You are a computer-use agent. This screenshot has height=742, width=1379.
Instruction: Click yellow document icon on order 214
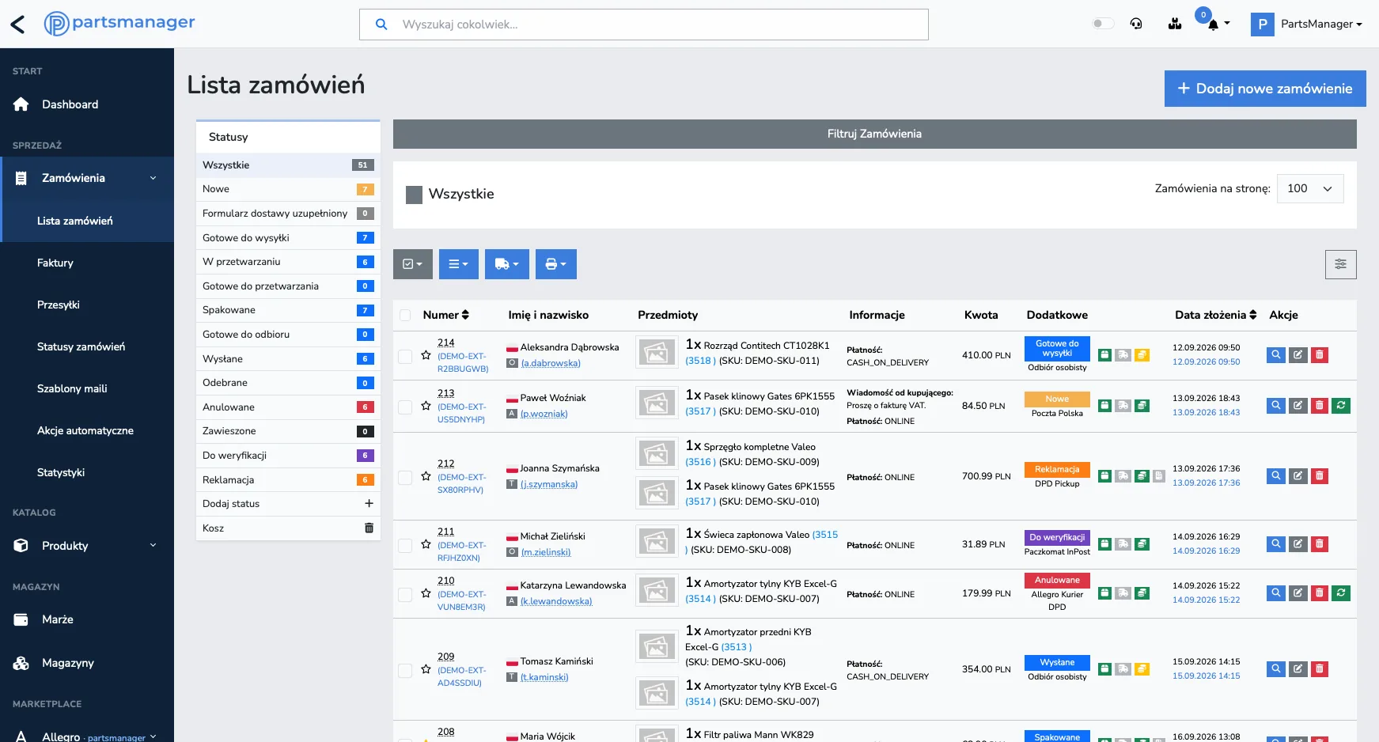(x=1142, y=355)
